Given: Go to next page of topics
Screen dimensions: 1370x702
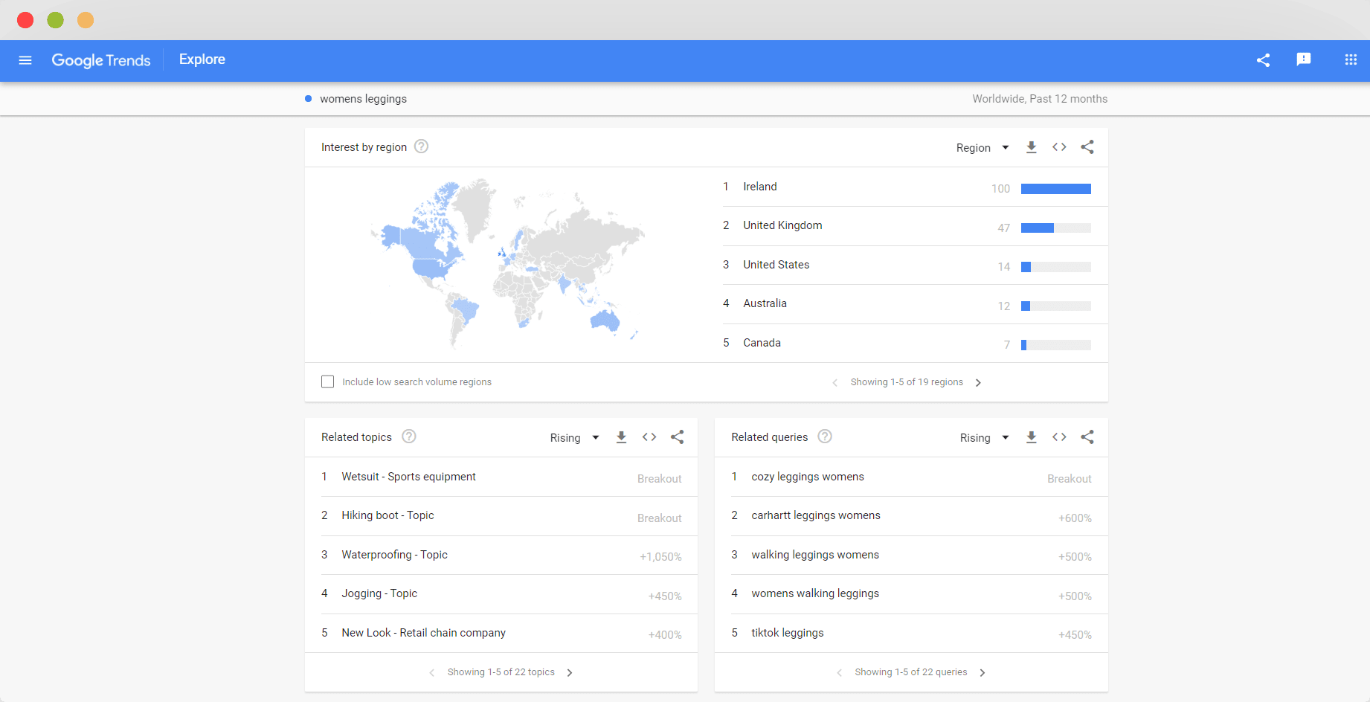Looking at the screenshot, I should pos(570,672).
